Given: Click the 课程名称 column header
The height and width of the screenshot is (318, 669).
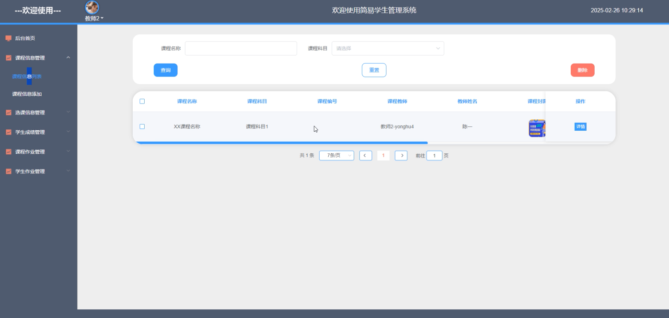Looking at the screenshot, I should click(187, 102).
